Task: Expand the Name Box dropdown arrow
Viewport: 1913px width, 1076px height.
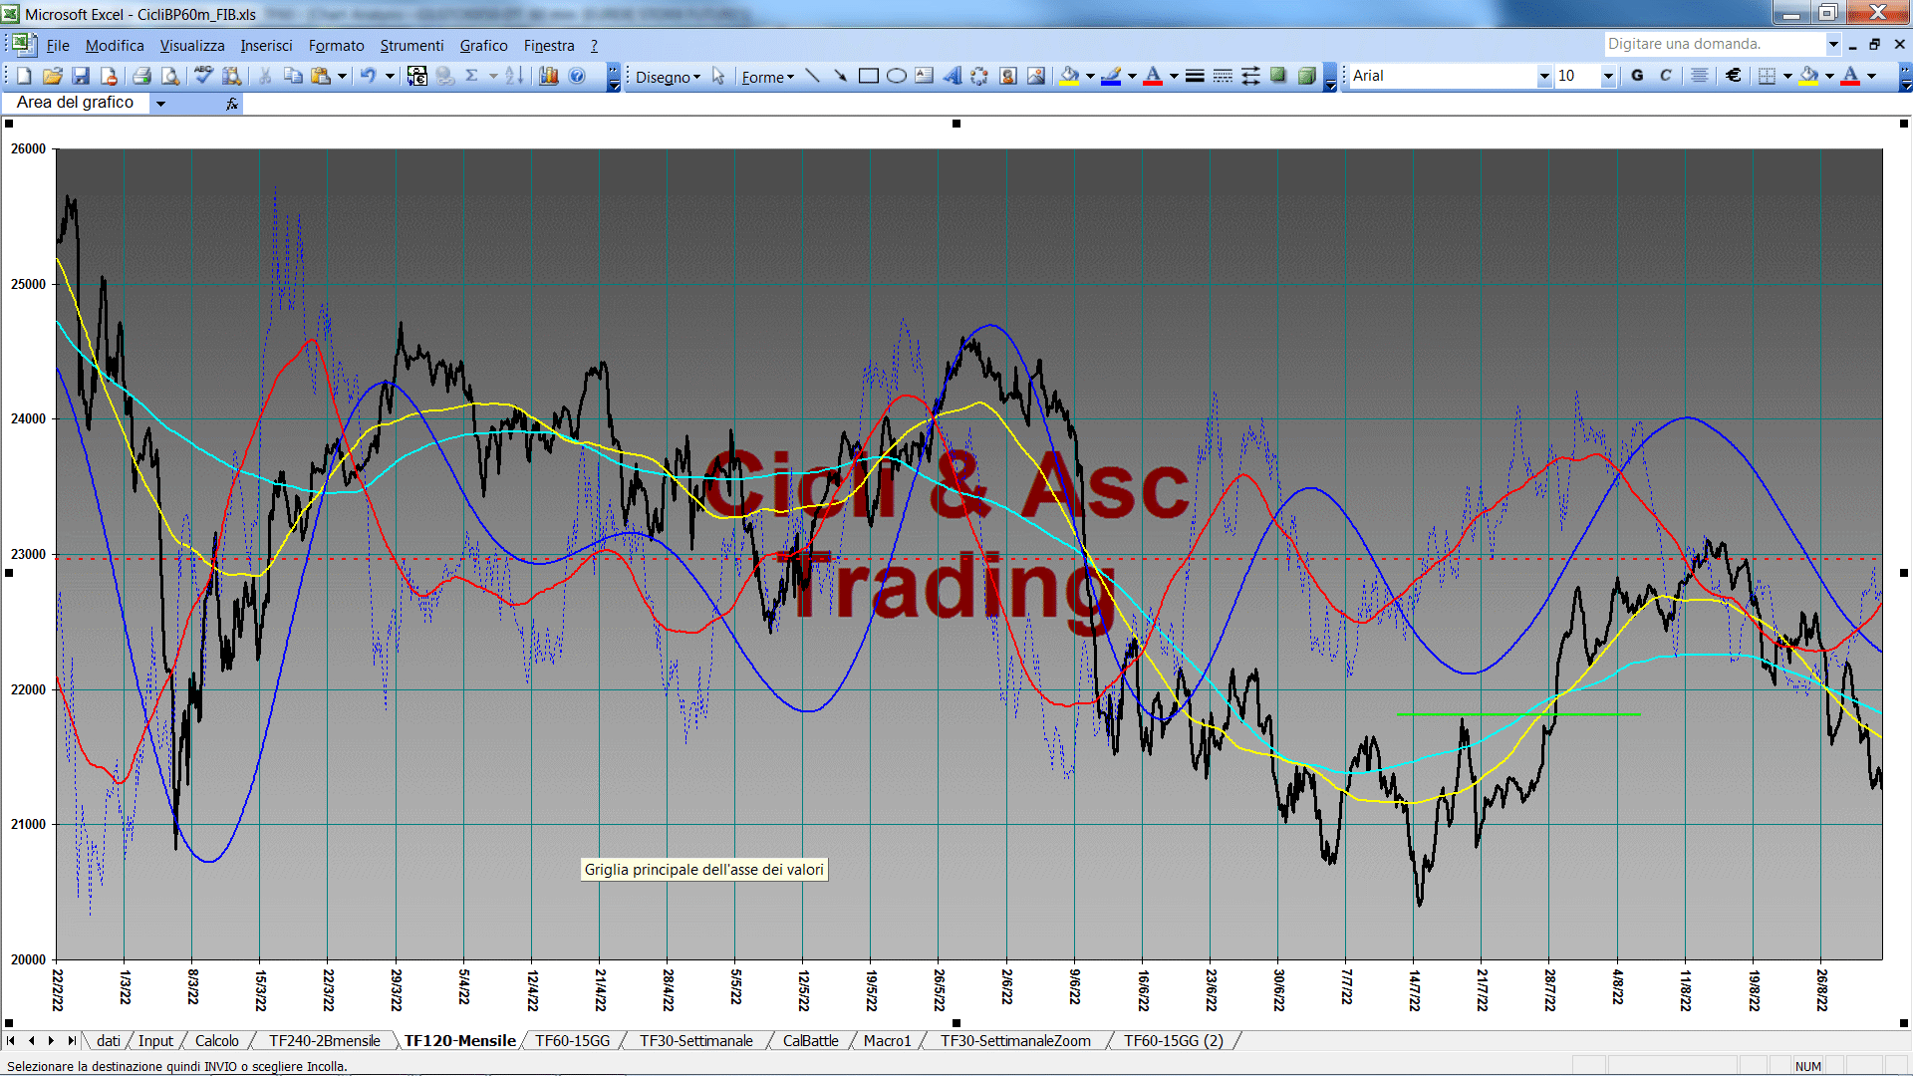Action: coord(160,104)
